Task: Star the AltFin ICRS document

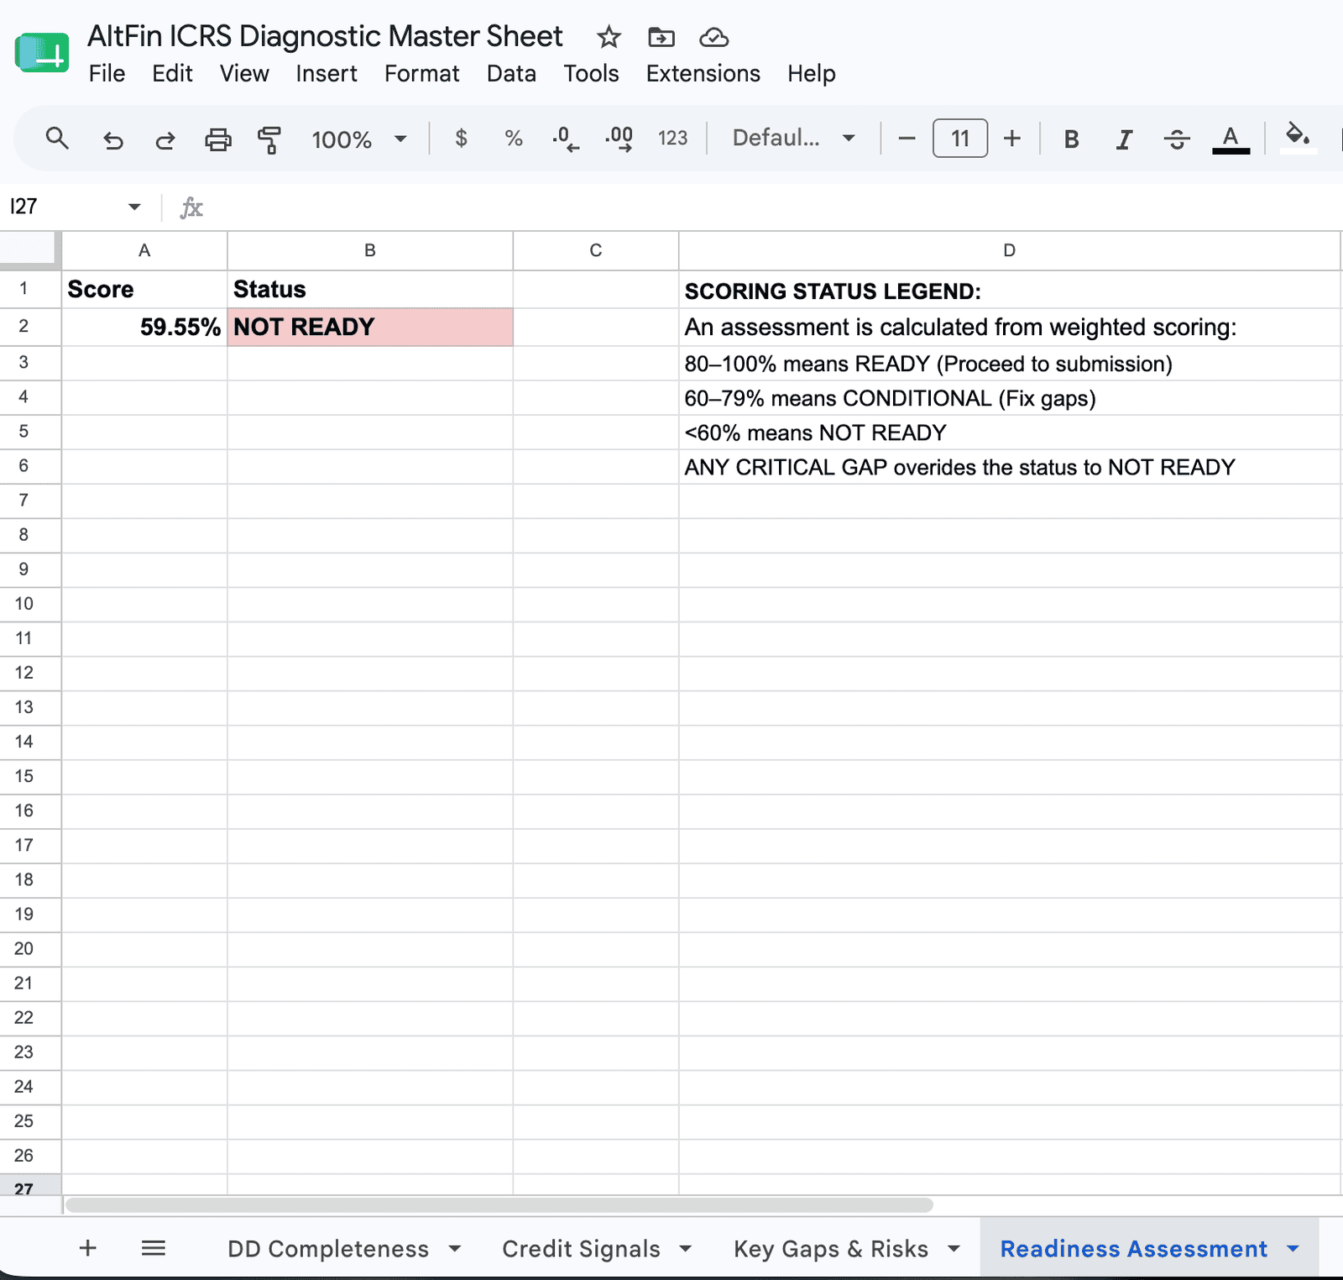Action: pyautogui.click(x=609, y=37)
